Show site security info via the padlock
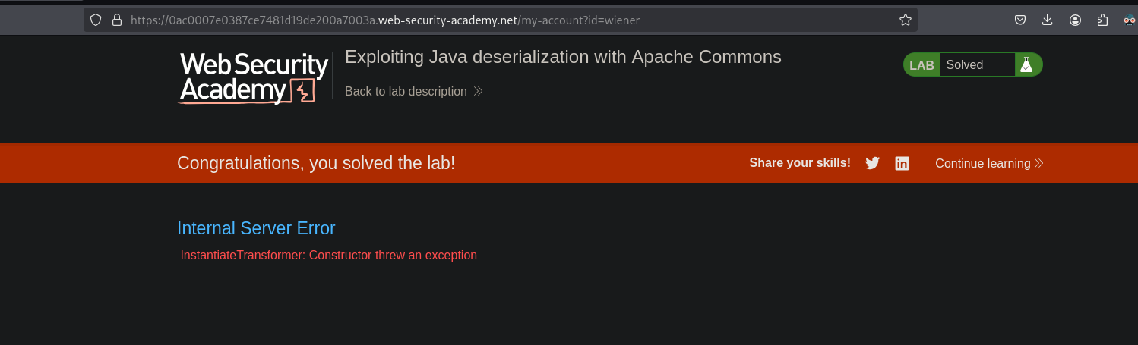Image resolution: width=1138 pixels, height=345 pixels. (x=117, y=20)
